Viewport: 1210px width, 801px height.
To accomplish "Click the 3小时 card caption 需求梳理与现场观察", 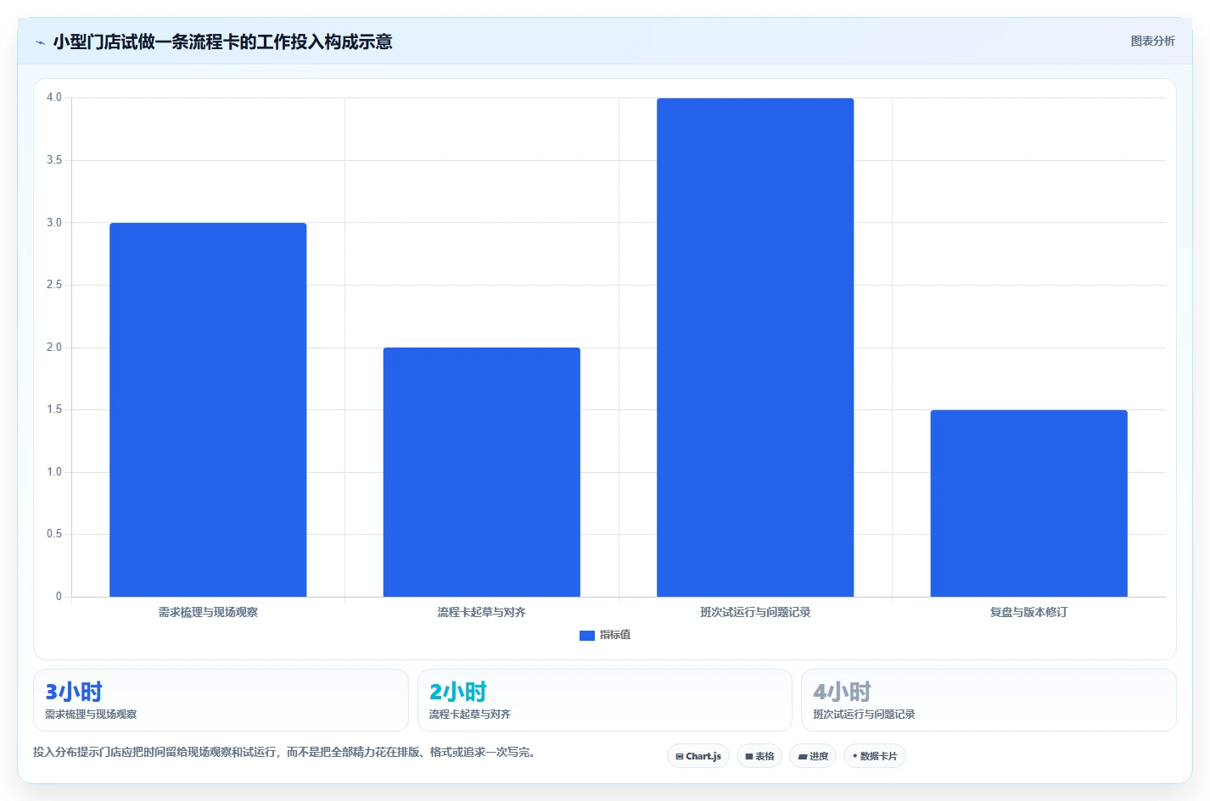I will [x=91, y=715].
